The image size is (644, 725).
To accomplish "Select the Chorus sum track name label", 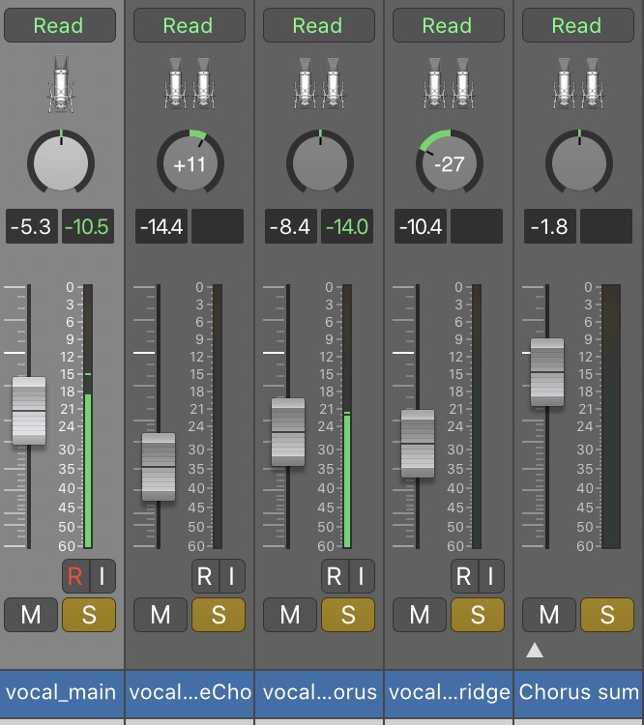I will (x=578, y=692).
